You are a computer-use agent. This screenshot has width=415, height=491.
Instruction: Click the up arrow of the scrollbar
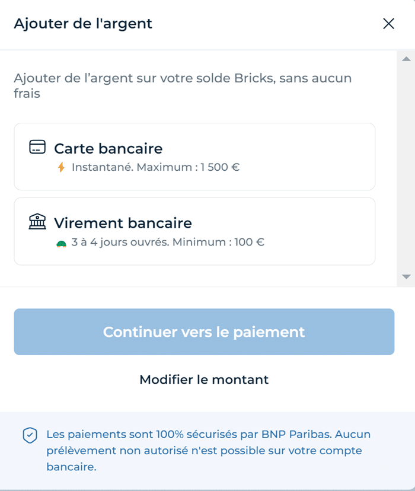point(406,58)
